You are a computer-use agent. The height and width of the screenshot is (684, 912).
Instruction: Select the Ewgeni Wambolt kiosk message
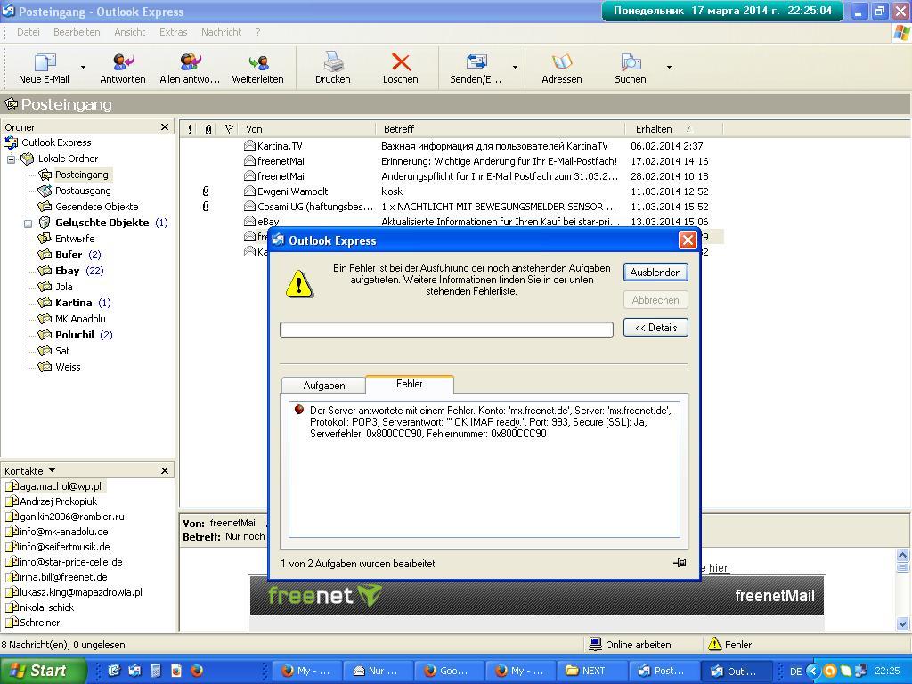click(x=451, y=191)
